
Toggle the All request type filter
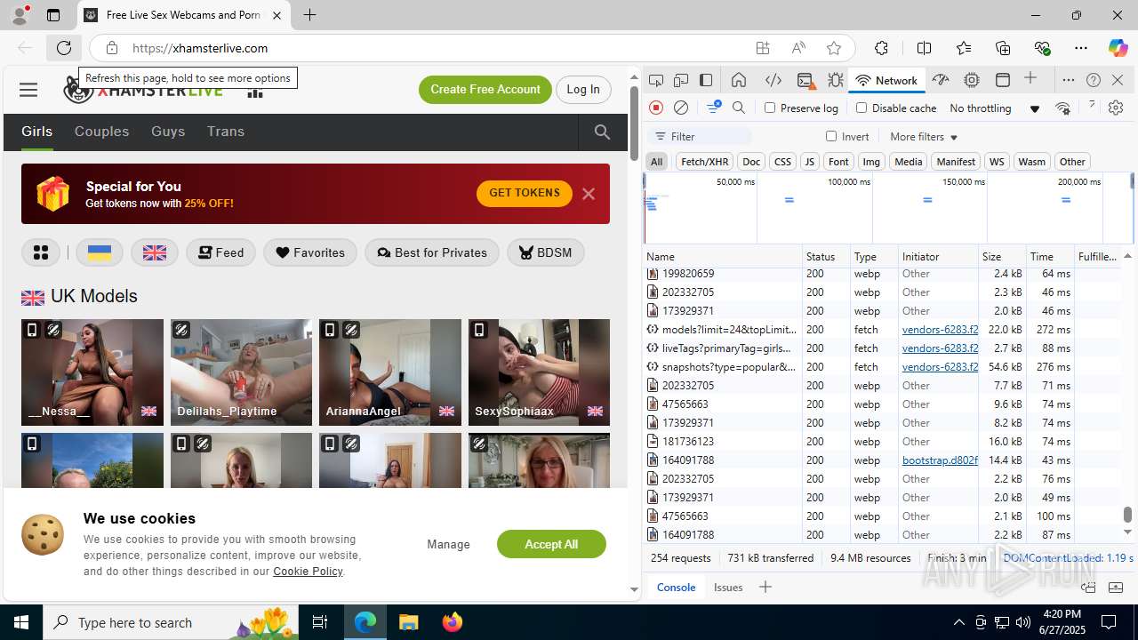(656, 162)
